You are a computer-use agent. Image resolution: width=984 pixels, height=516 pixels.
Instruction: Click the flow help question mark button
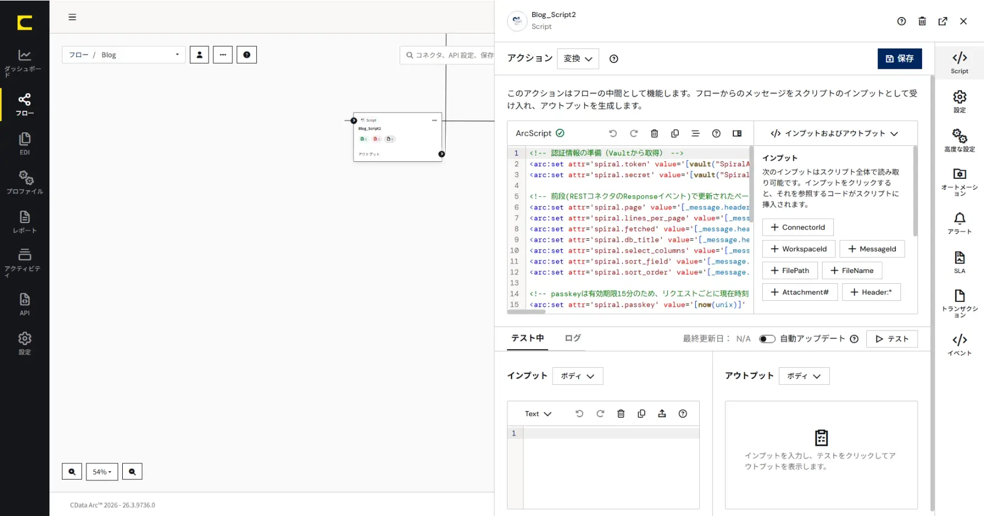click(x=247, y=54)
